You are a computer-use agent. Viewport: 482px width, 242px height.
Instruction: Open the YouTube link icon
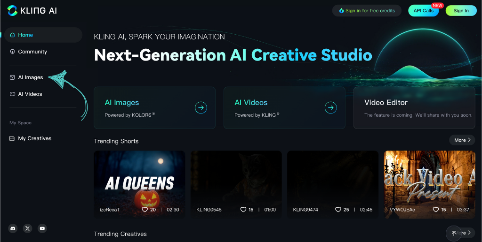pos(42,228)
